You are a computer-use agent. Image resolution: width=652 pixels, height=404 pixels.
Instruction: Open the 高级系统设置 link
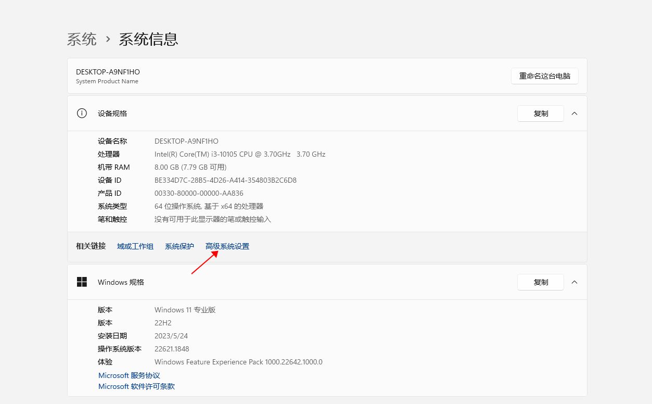pos(227,246)
